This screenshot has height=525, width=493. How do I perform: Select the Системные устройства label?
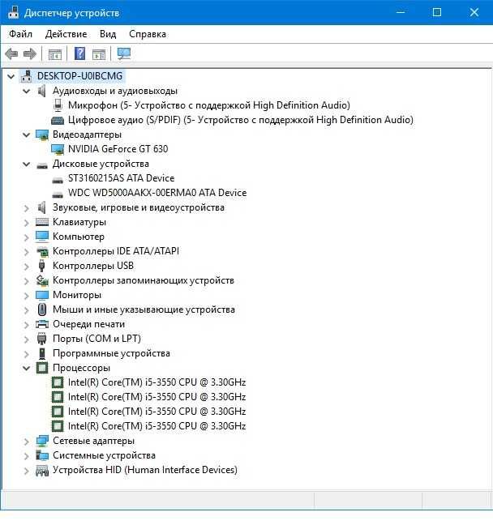pos(105,455)
